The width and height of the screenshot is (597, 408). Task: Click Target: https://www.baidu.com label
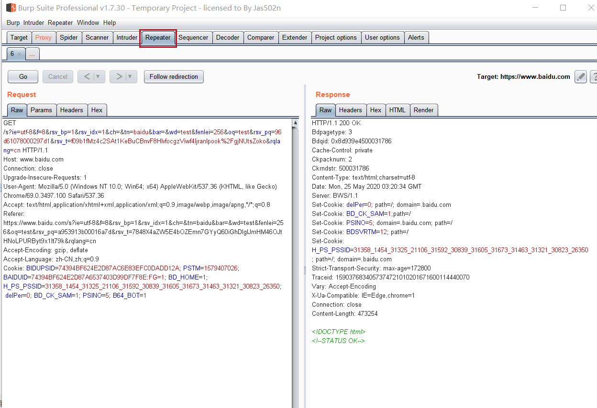click(x=523, y=76)
